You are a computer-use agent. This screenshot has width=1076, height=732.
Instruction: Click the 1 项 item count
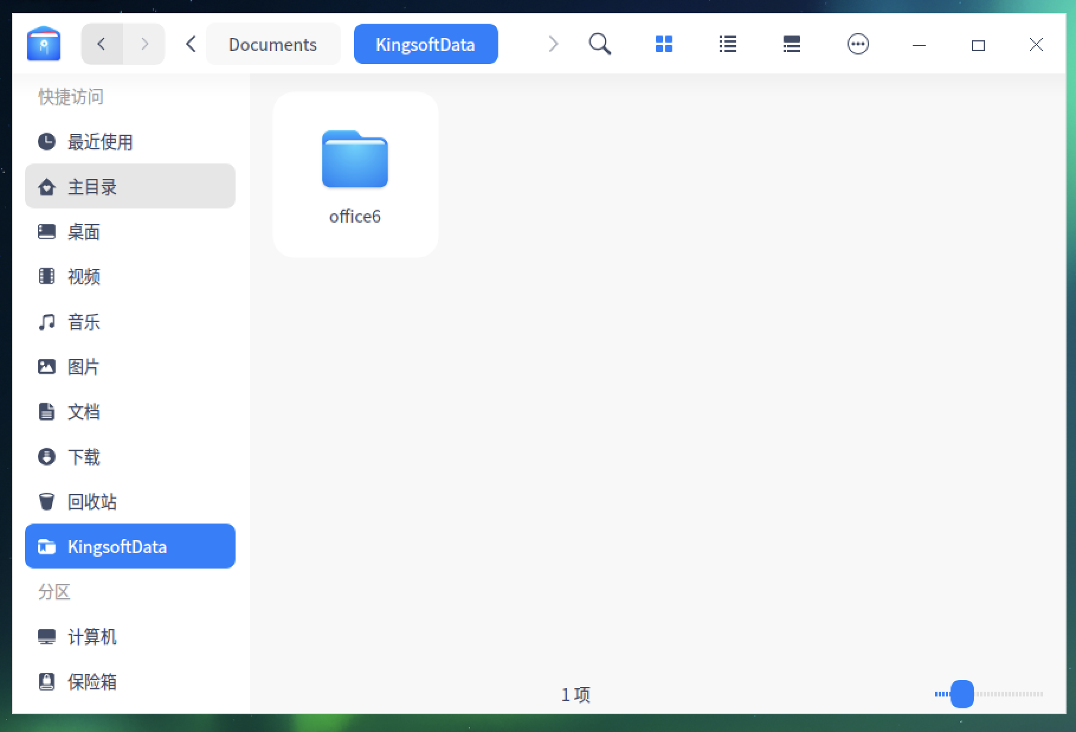coord(575,695)
